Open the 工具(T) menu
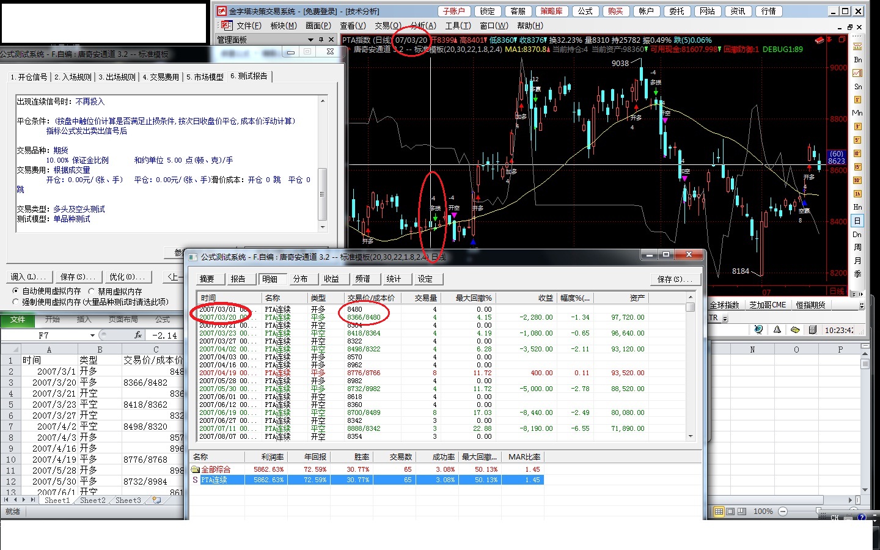The height and width of the screenshot is (550, 880). 458,26
